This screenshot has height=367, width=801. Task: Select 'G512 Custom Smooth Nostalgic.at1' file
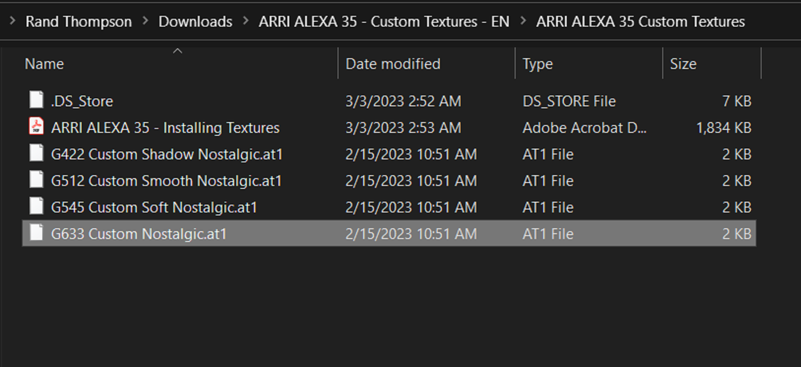click(x=166, y=181)
